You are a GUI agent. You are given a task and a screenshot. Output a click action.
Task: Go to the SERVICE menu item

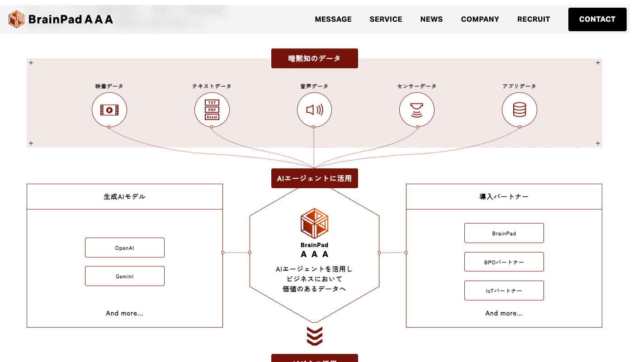(386, 19)
